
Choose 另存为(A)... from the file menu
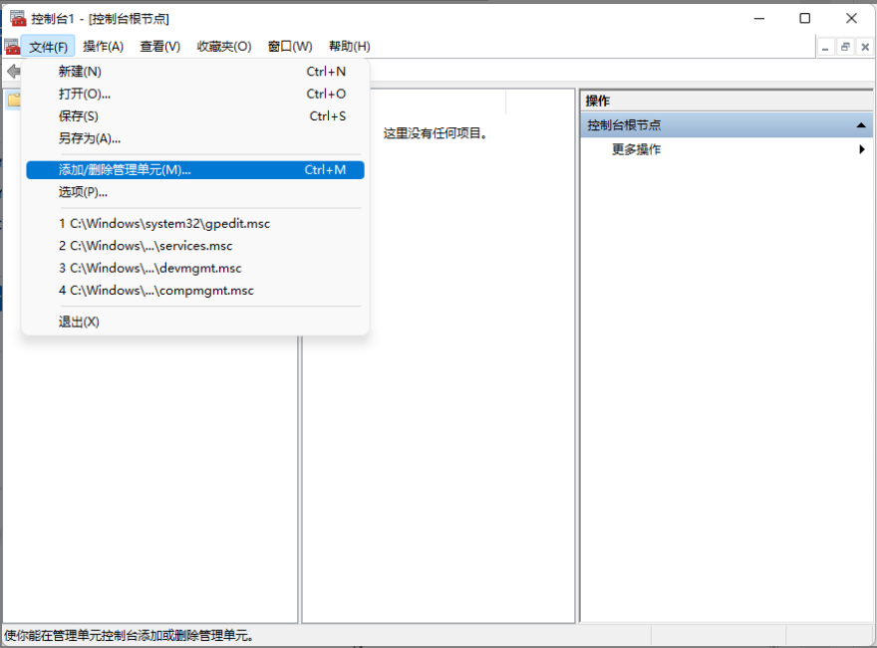click(195, 138)
